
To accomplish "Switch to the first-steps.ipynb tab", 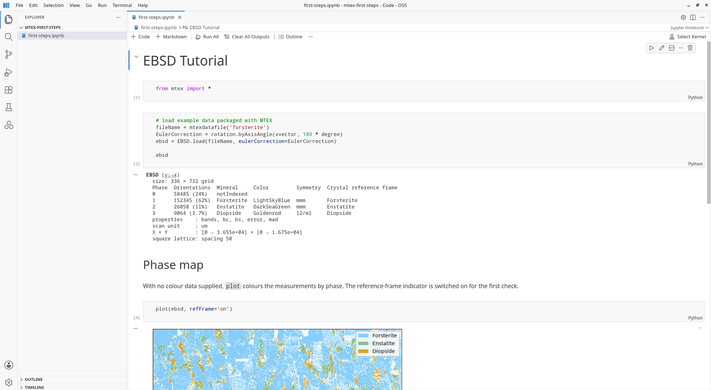I will (x=156, y=17).
